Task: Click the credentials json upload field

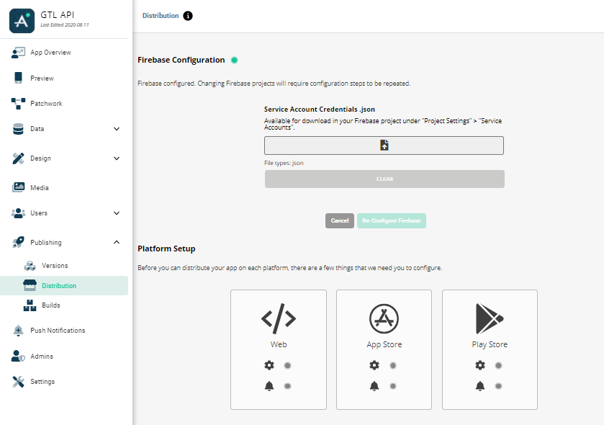Action: pyautogui.click(x=384, y=146)
